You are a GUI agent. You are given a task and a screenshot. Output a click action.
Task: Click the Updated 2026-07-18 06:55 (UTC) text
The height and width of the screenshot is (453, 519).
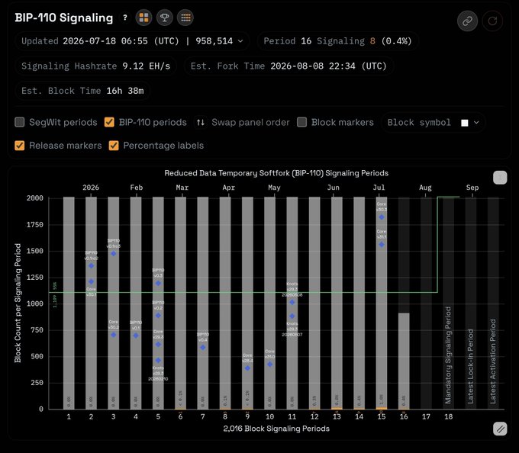[100, 41]
